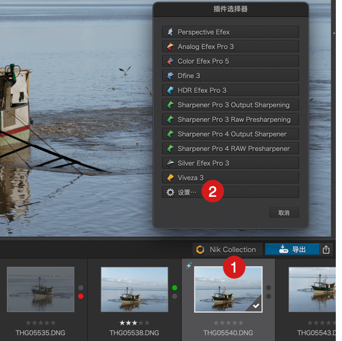Screen dimensions: 342x341
Task: Select thumbnail THG05535.DNG
Action: 41,290
